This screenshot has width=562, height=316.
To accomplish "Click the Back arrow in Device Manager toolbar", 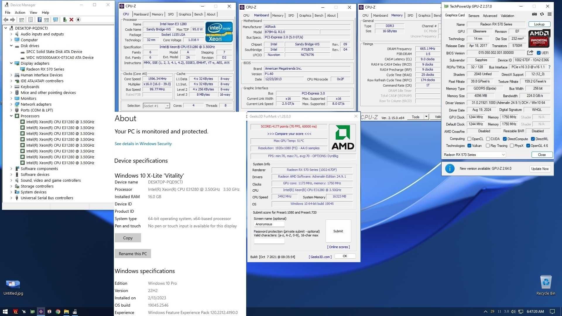I will (6, 20).
